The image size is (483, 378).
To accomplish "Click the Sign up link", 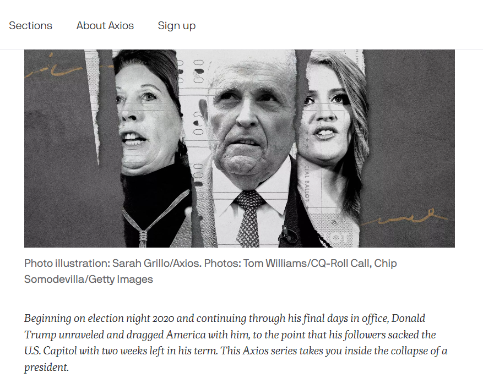I will pyautogui.click(x=176, y=26).
